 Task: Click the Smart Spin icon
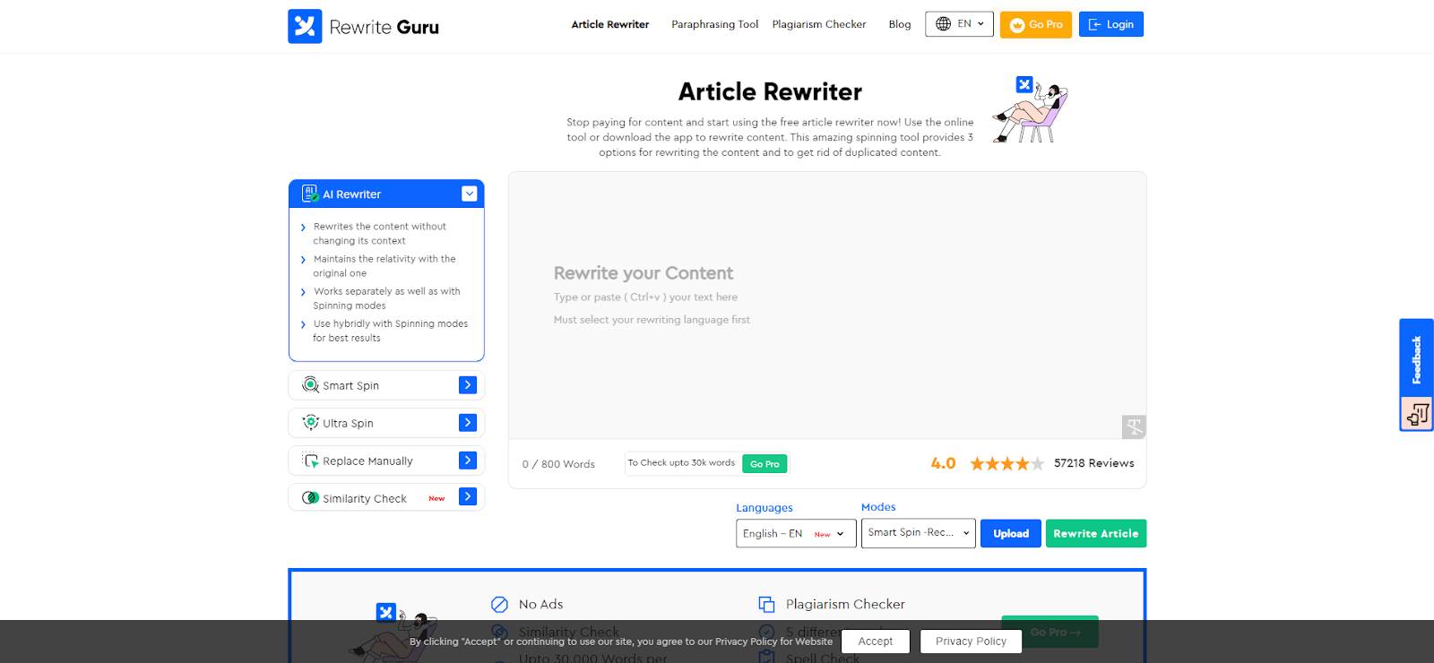click(310, 385)
